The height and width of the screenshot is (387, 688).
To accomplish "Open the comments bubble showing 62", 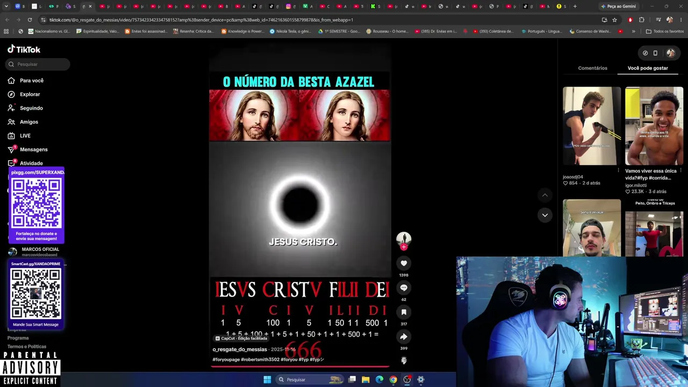I will click(404, 288).
